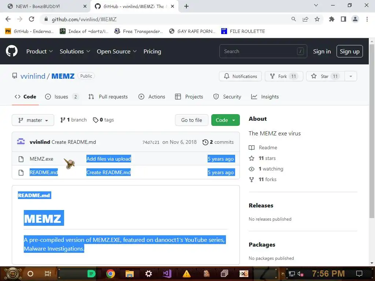Click the browser back arrow
The width and height of the screenshot is (375, 281).
8,19
